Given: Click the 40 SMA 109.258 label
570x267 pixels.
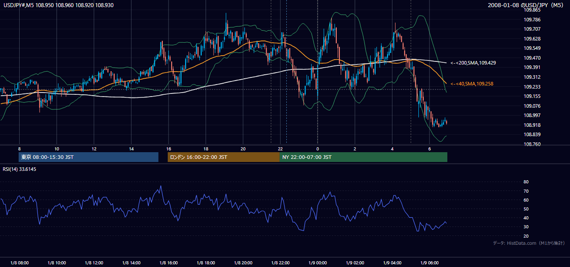Looking at the screenshot, I should [472, 84].
